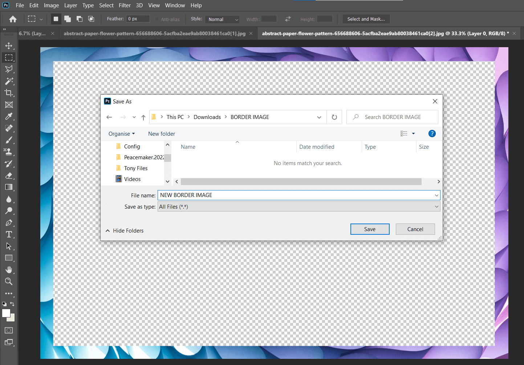
Task: Select the Move tool
Action: click(x=9, y=45)
